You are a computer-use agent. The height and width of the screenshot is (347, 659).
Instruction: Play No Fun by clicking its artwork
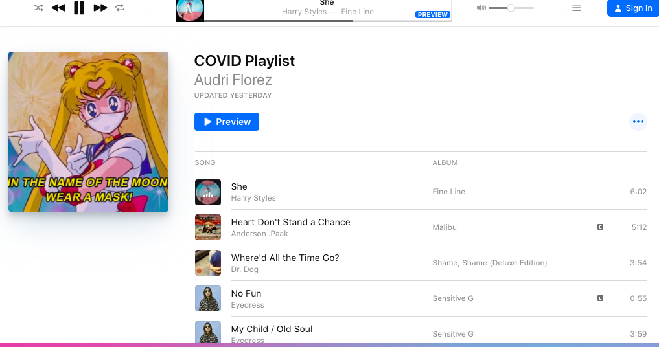click(x=208, y=298)
